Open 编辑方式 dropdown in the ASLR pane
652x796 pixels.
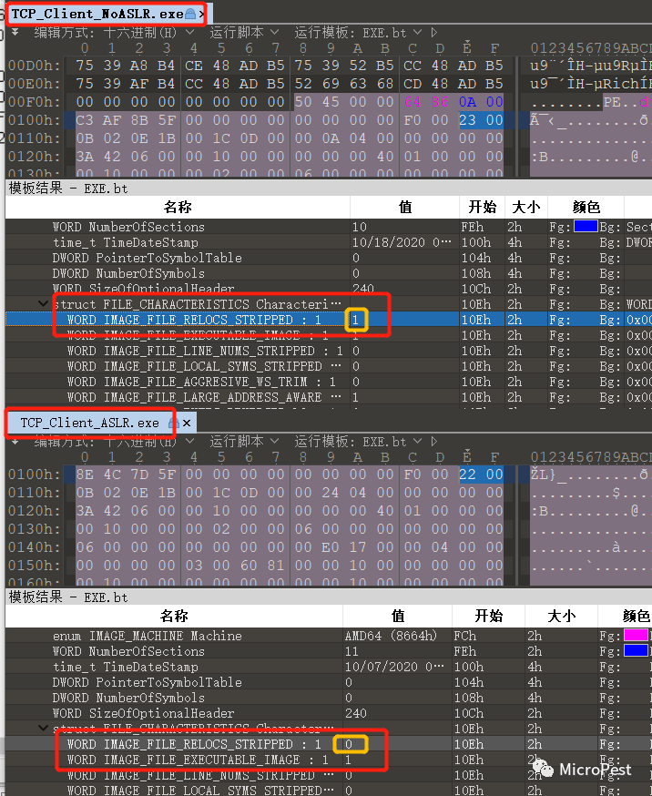114,442
